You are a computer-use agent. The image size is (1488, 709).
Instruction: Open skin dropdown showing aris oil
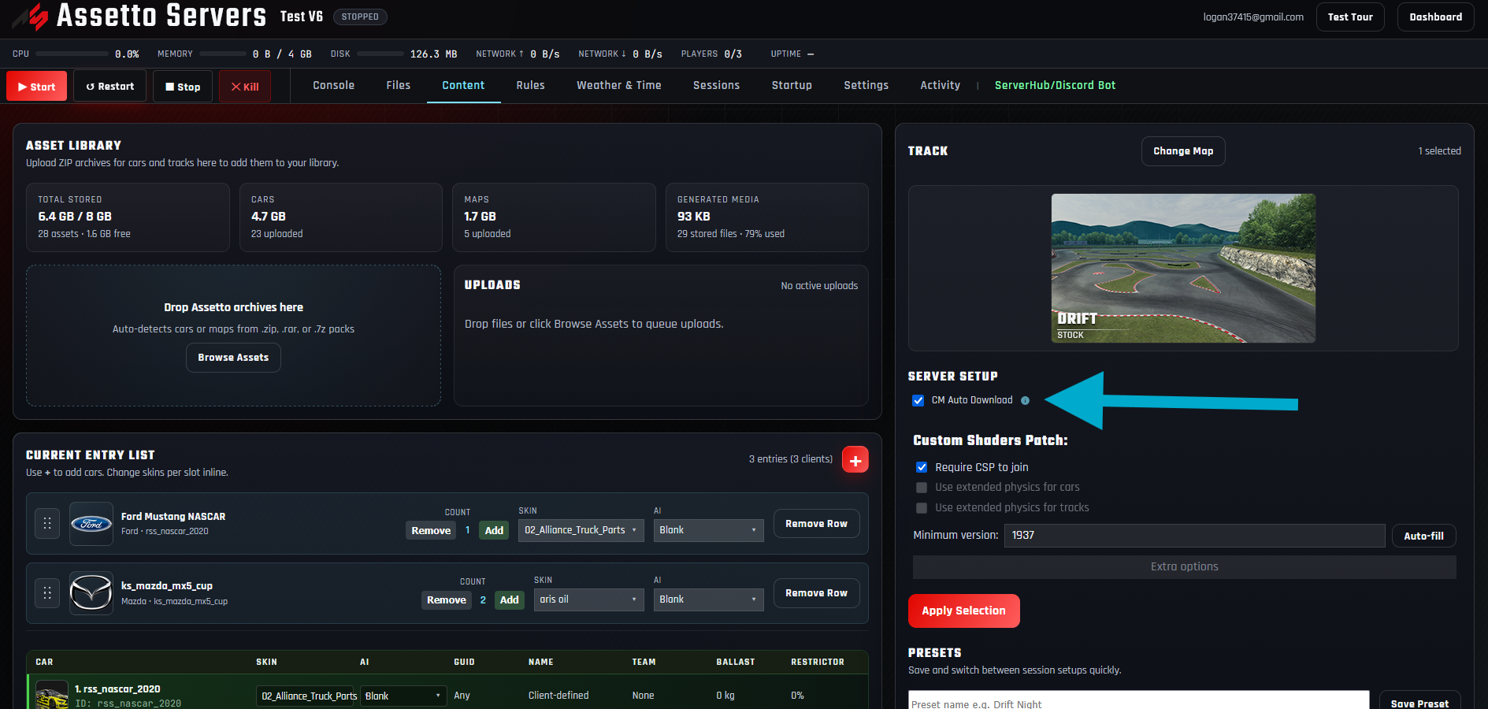click(589, 599)
